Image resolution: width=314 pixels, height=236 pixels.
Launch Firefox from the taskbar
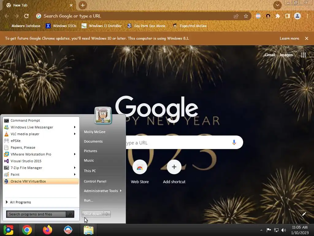pyautogui.click(x=48, y=230)
